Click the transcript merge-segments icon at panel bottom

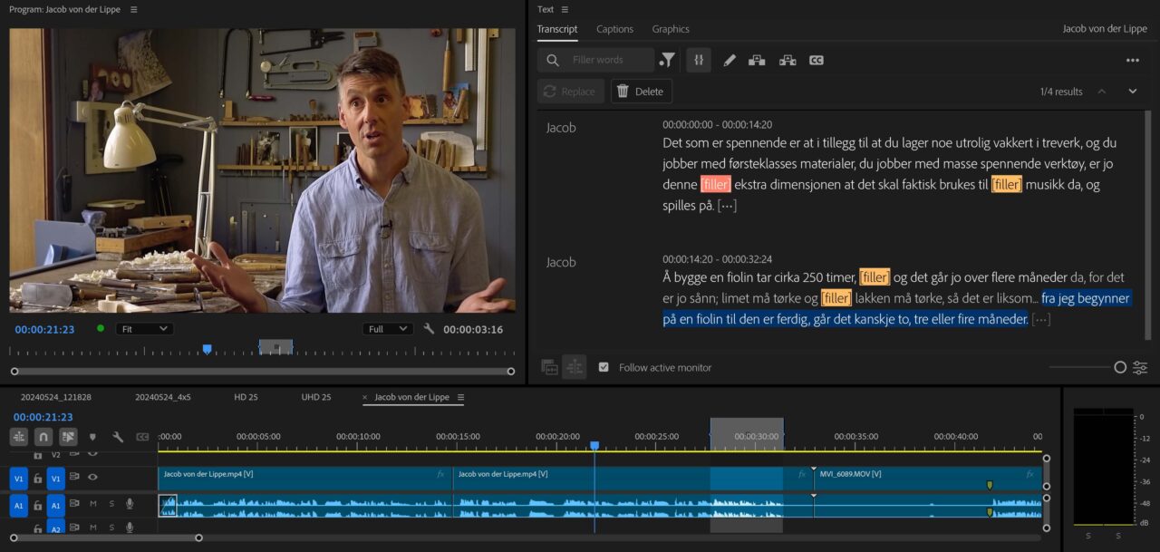(x=574, y=367)
